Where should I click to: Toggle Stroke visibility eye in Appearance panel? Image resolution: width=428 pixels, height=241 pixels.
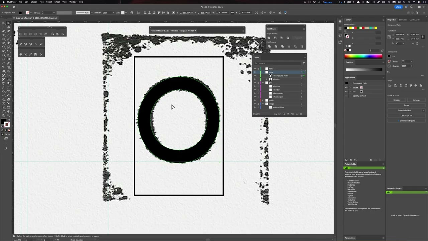(346, 87)
